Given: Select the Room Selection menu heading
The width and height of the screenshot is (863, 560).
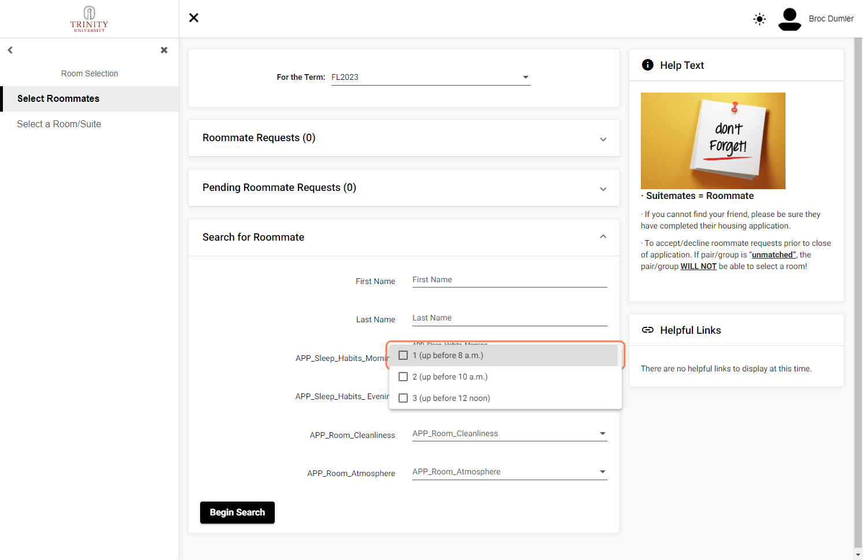Looking at the screenshot, I should tap(90, 73).
